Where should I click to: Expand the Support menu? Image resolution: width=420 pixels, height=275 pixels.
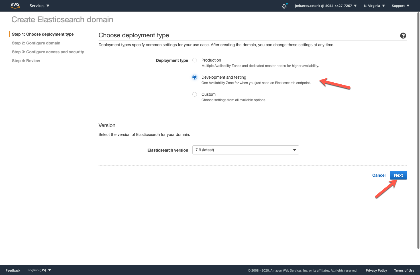401,6
